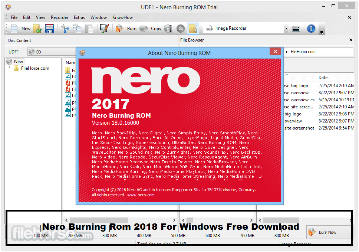Close the File Browser panel
The width and height of the screenshot is (359, 252).
coord(350,40)
